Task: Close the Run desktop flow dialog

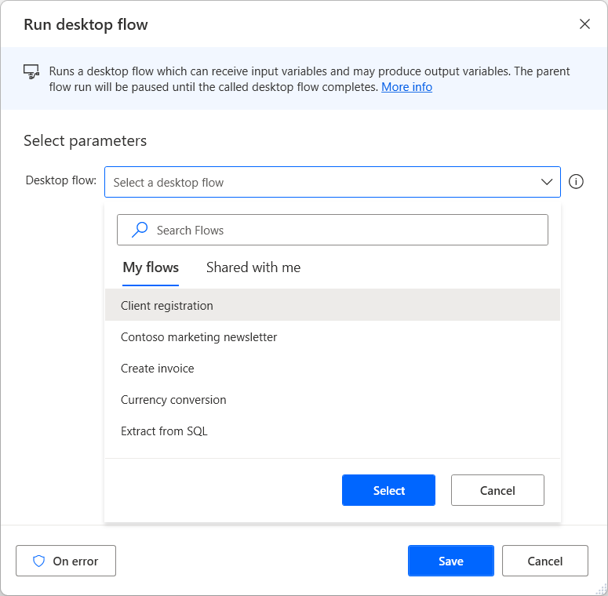Action: (x=584, y=24)
